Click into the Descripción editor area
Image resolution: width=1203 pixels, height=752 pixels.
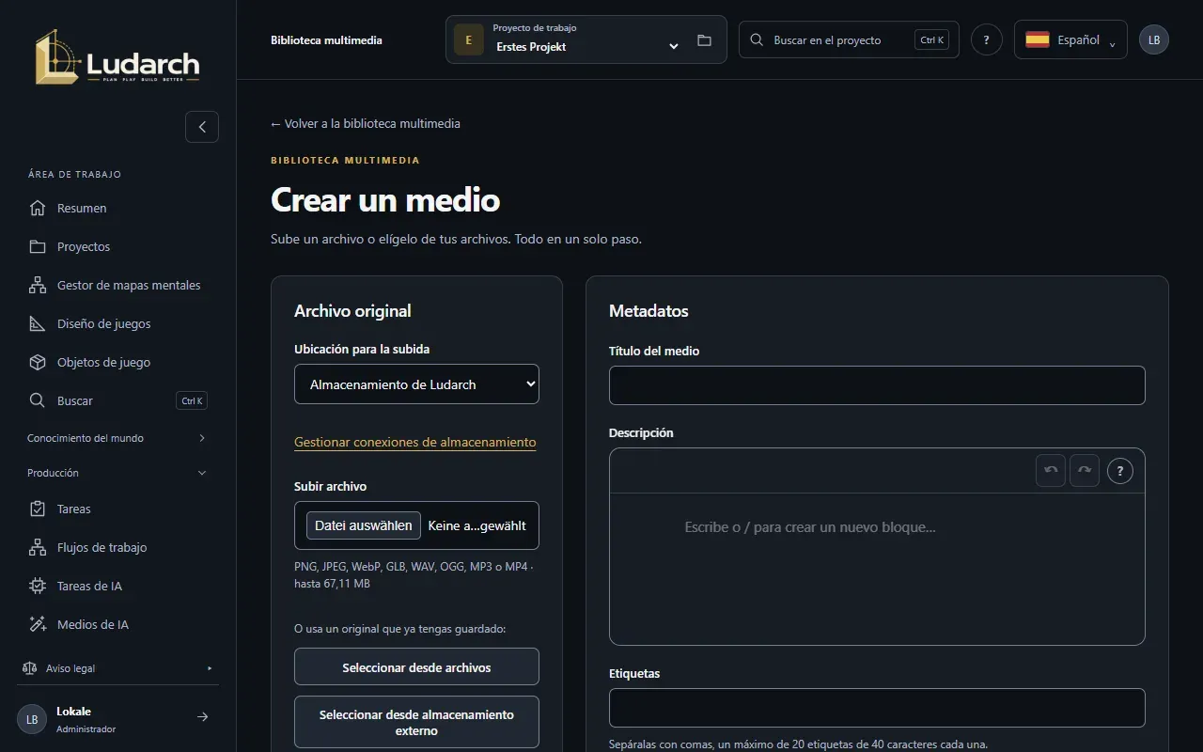click(x=877, y=569)
